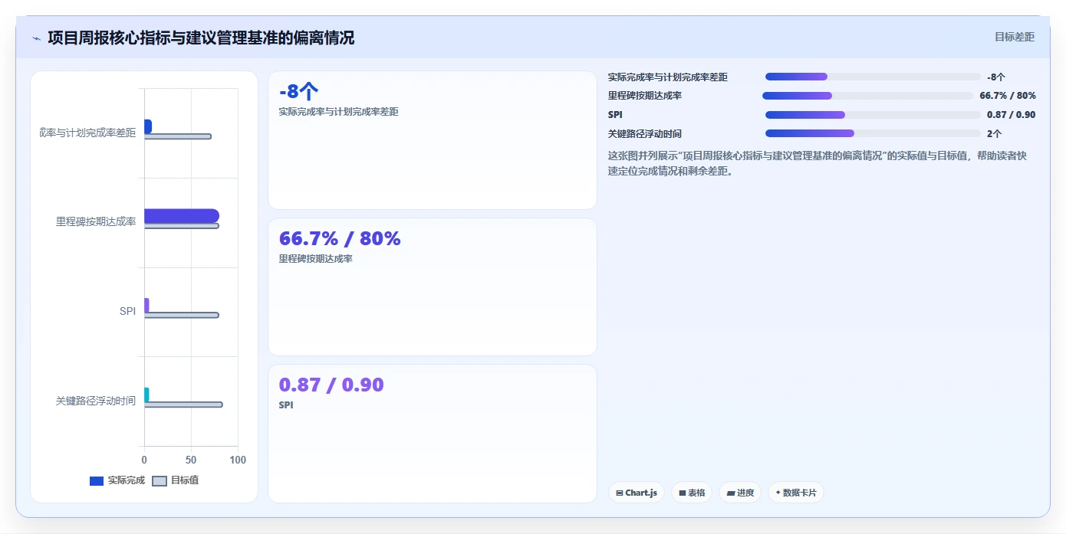The width and height of the screenshot is (1066, 534).
Task: Click the SPI caption under 0.87 / 0.90
Action: 286,405
